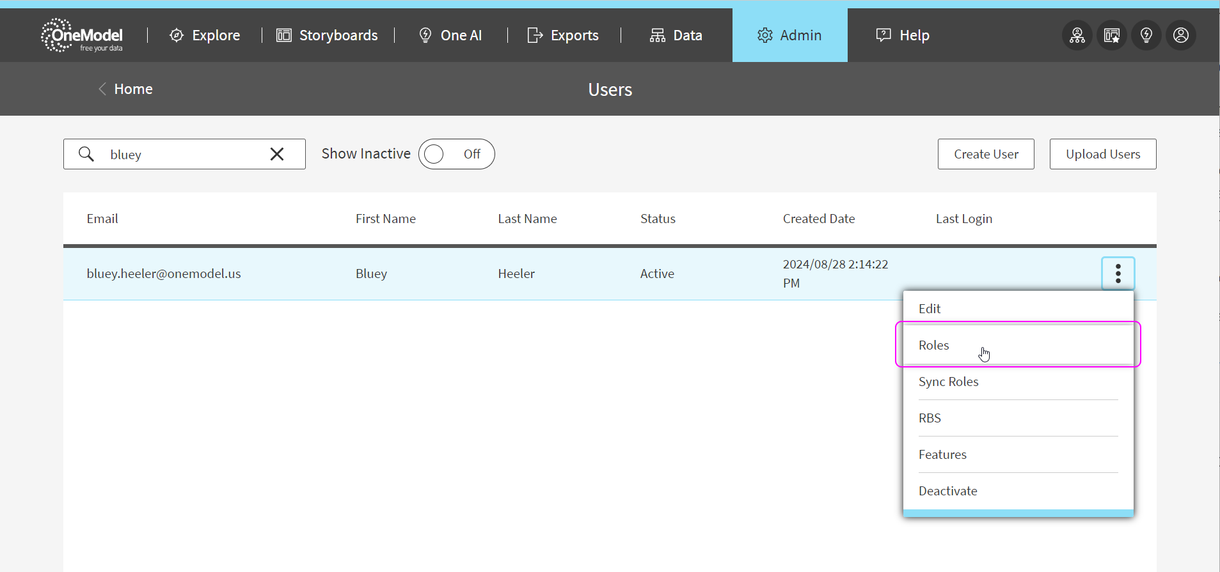Click the Bluey first name cell
The width and height of the screenshot is (1220, 572).
(372, 274)
